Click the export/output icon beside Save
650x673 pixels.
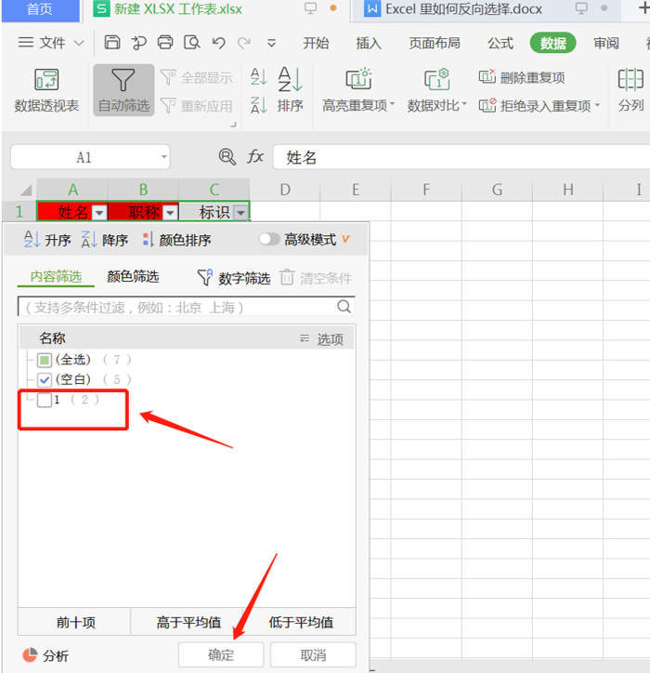[x=138, y=43]
